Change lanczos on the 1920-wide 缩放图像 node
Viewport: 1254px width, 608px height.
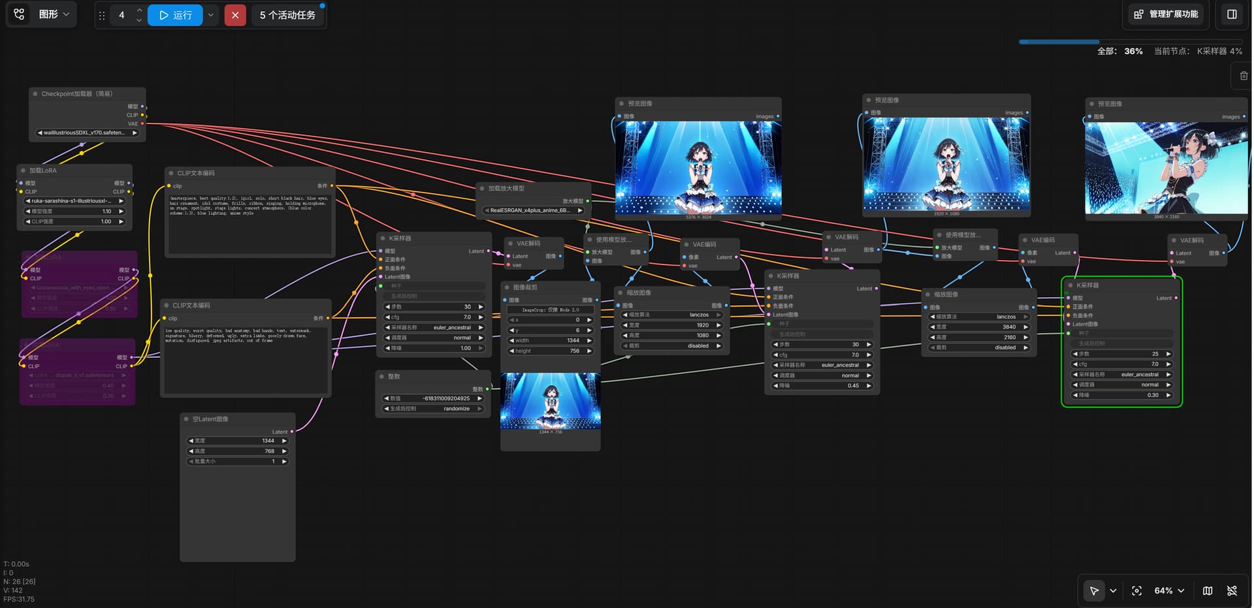click(671, 315)
